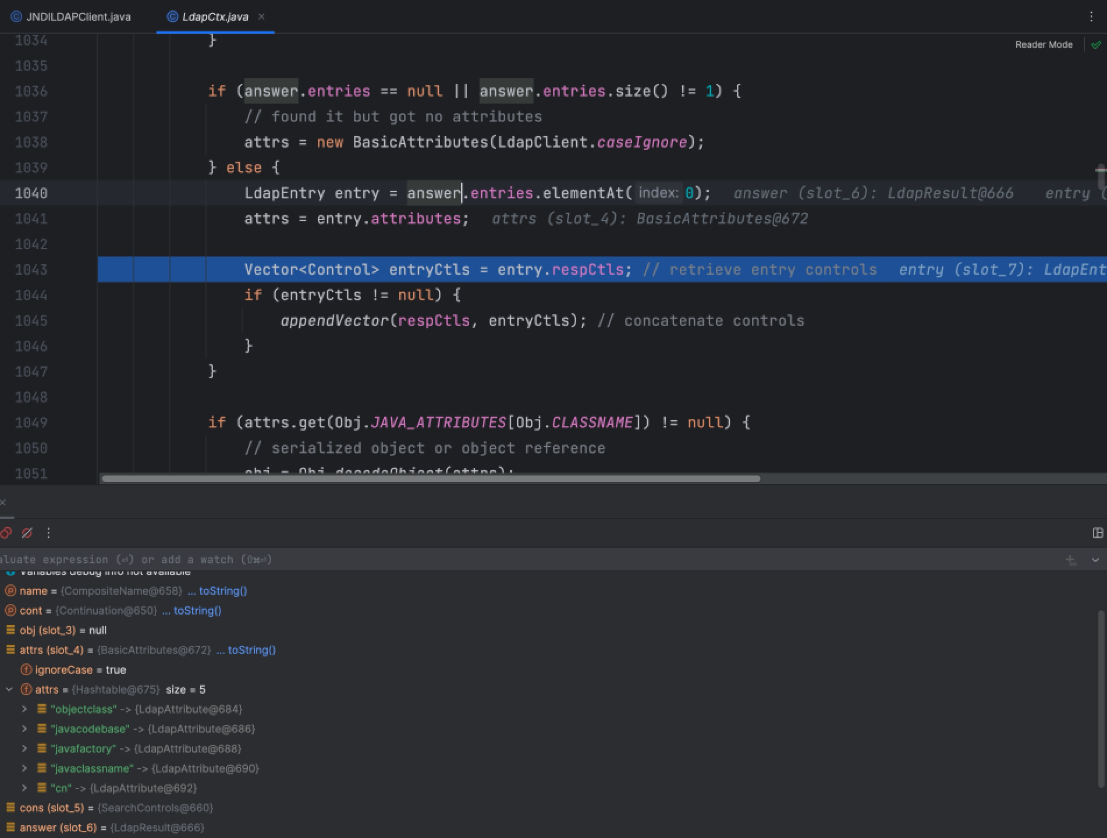Close the debug session tab
Image resolution: width=1107 pixels, height=838 pixels.
[x=3, y=502]
